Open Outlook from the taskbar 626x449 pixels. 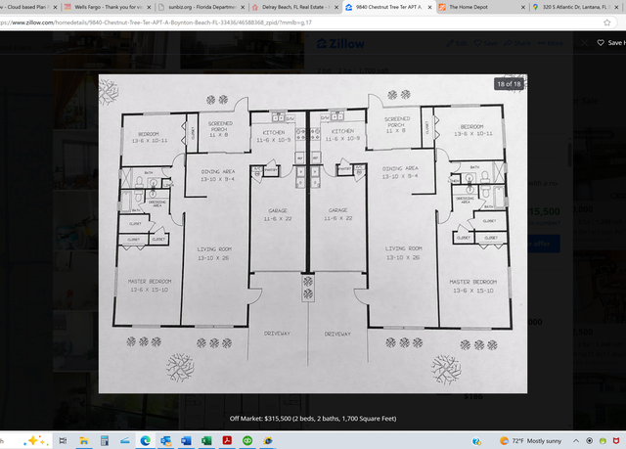(165, 440)
